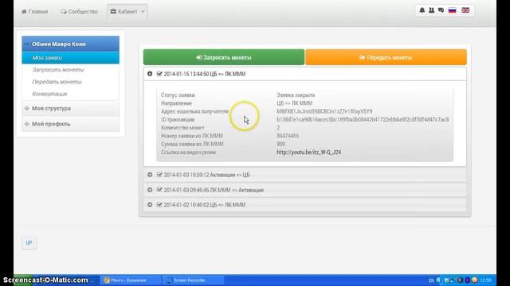The image size is (510, 286).
Task: Click the users icon in header
Action: [431, 10]
